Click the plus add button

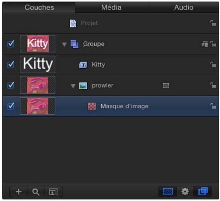point(19,192)
